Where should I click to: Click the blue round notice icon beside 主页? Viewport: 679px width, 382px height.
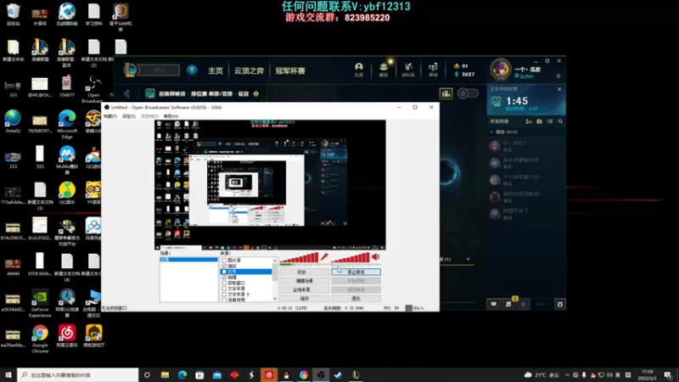tap(192, 70)
